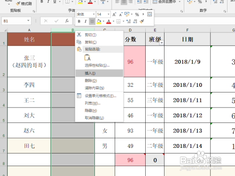This screenshot has height=176, width=235.
Task: Open the 数字 group dialog launcher
Action: coord(225,11)
